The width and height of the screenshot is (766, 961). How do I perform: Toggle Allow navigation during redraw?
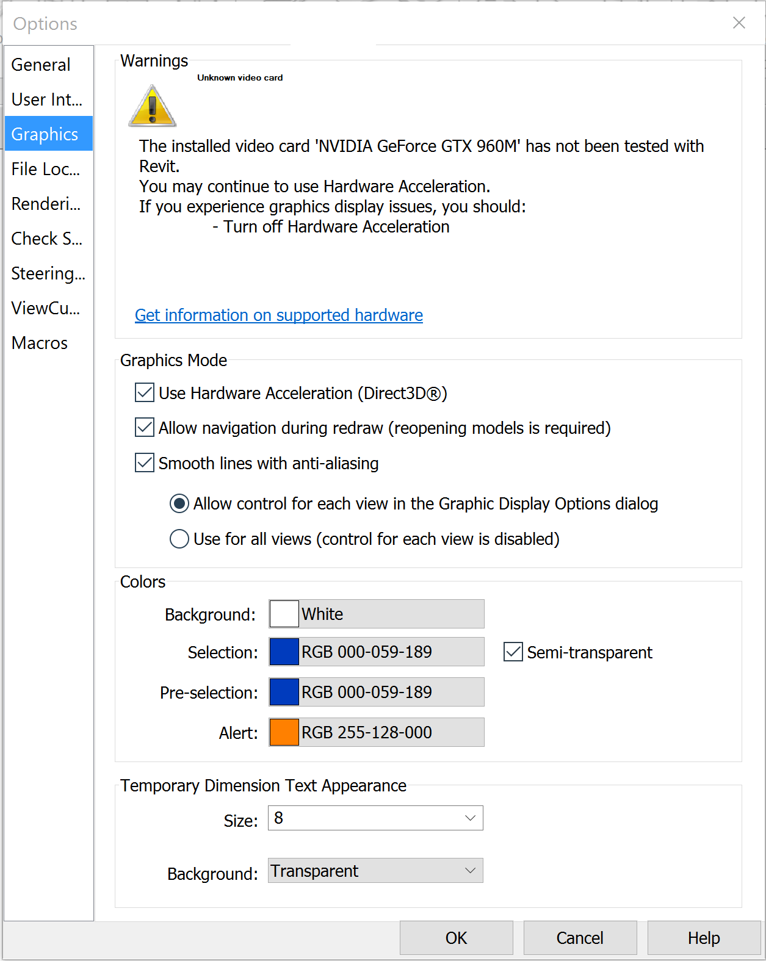click(x=144, y=428)
